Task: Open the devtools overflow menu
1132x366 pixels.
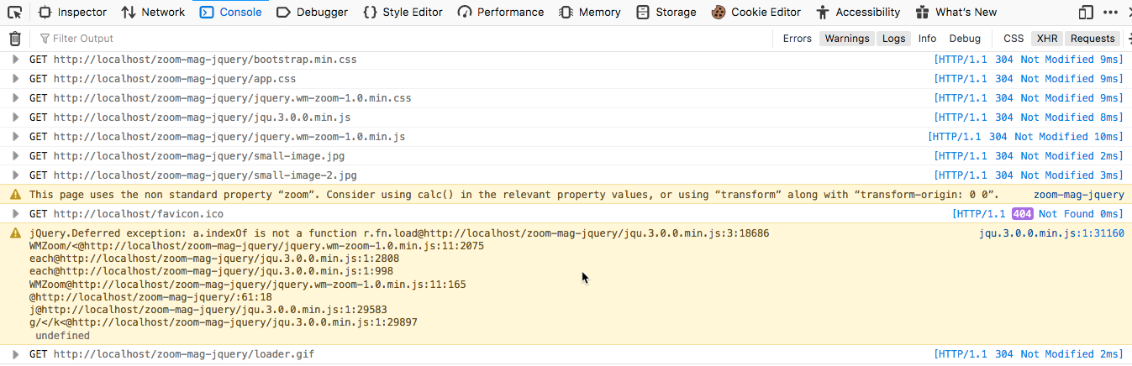Action: [x=1115, y=12]
